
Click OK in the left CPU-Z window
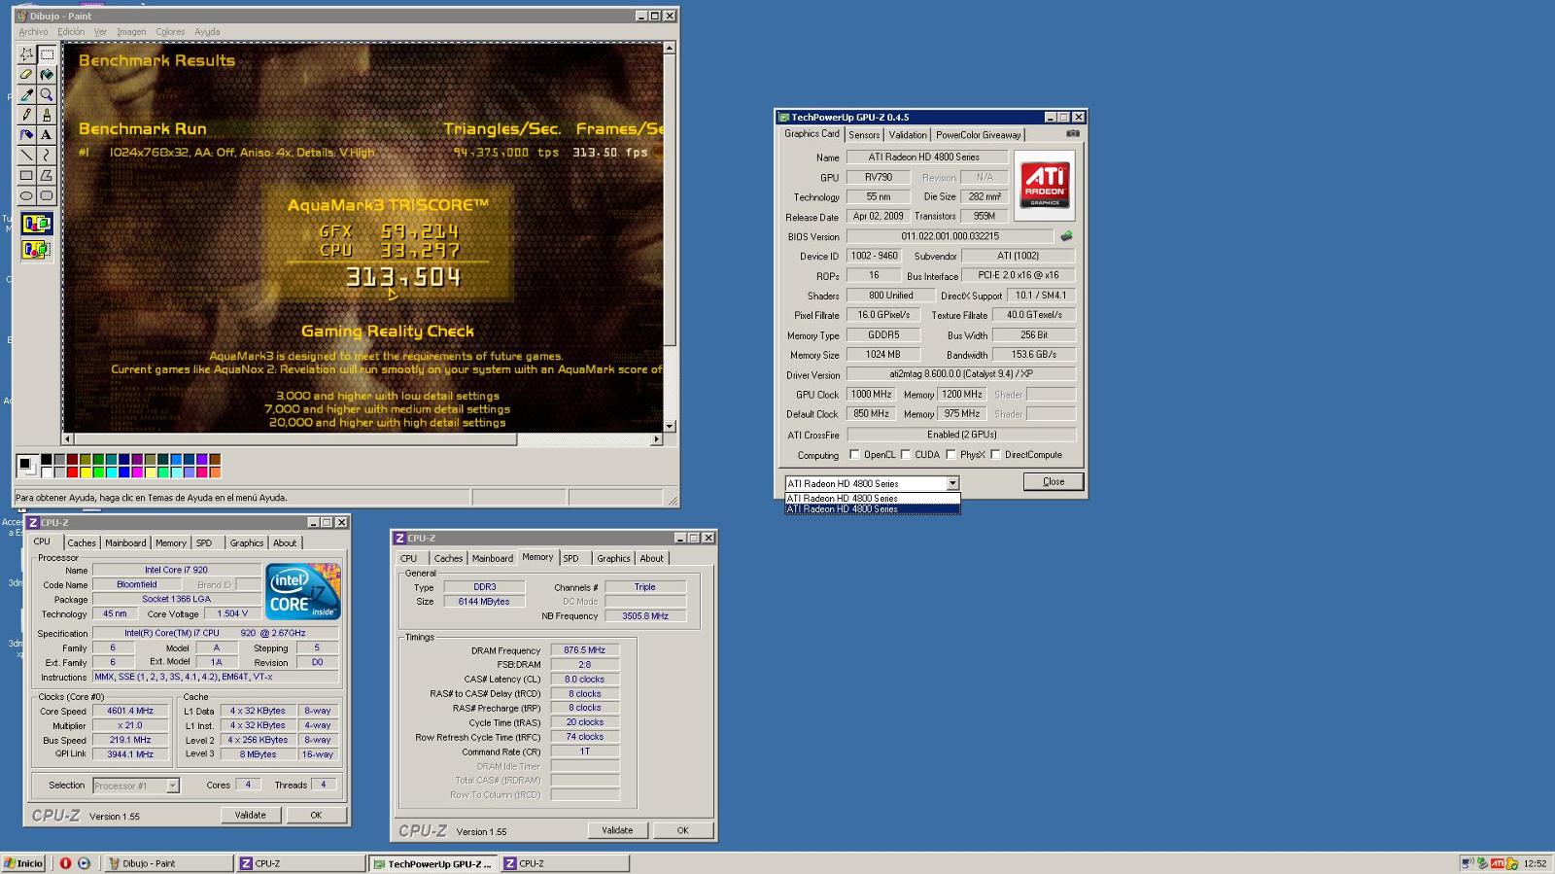pos(316,816)
